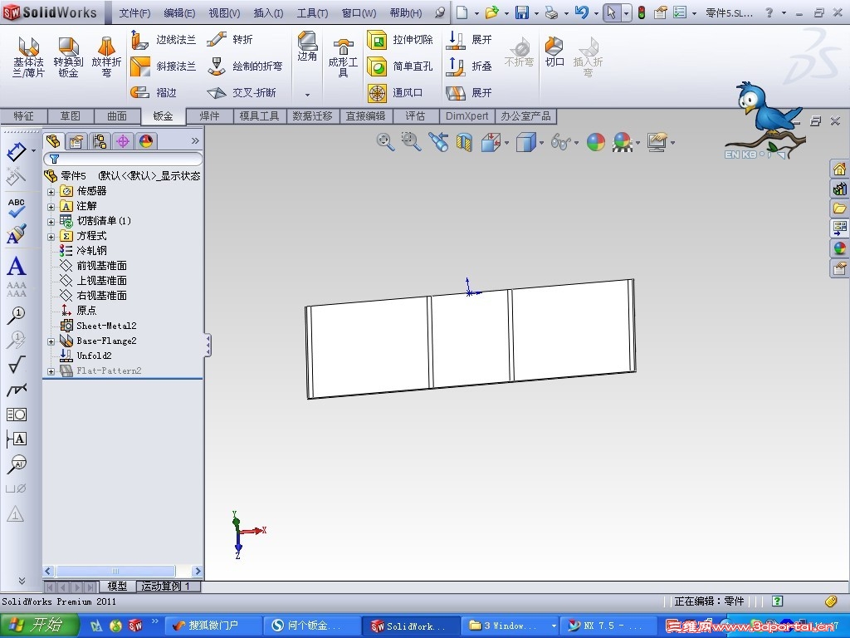Open the DimXpertManager tab icon

pos(123,141)
